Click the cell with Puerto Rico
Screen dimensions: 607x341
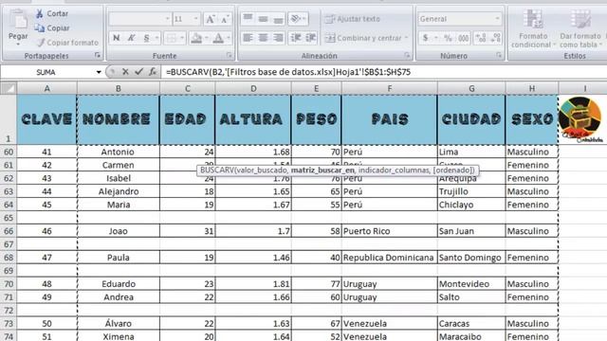coord(390,231)
